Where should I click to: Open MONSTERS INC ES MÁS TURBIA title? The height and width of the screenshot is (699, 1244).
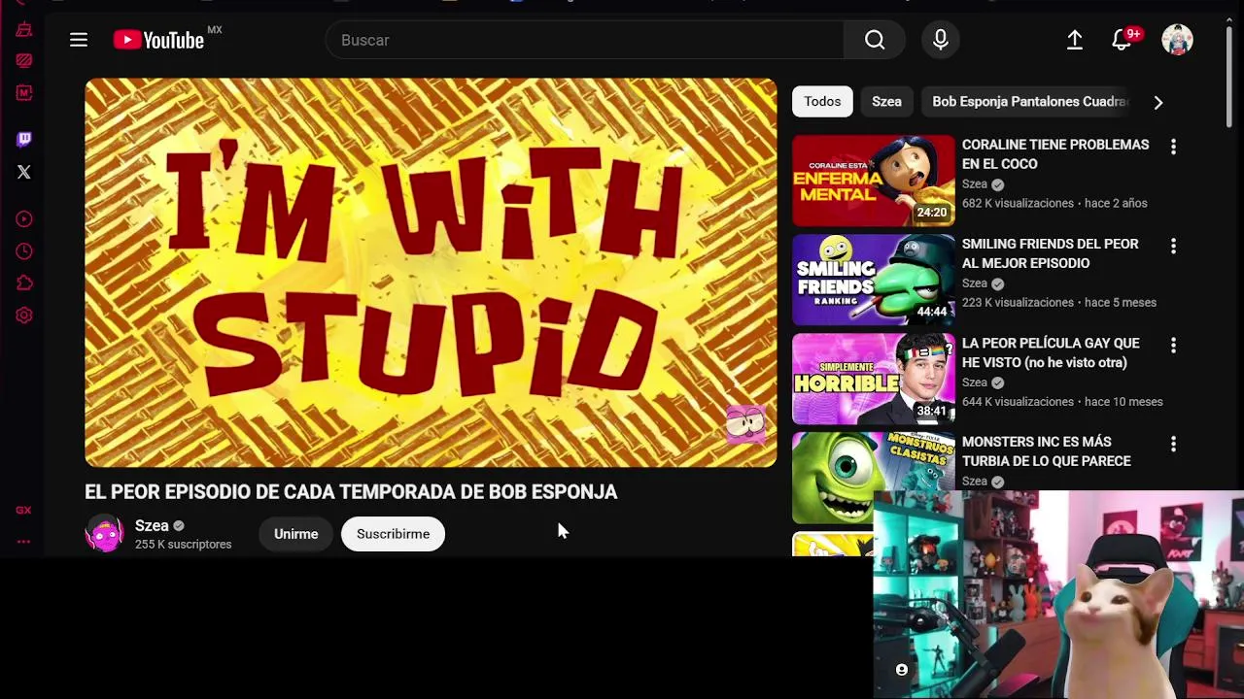[x=1047, y=451]
